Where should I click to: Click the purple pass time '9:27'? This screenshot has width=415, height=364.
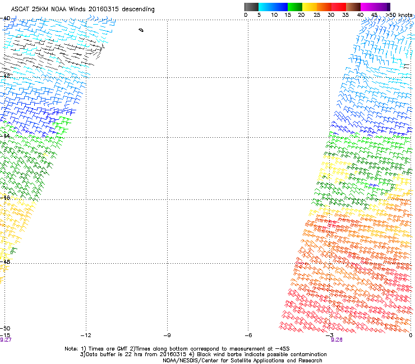pos(6,340)
